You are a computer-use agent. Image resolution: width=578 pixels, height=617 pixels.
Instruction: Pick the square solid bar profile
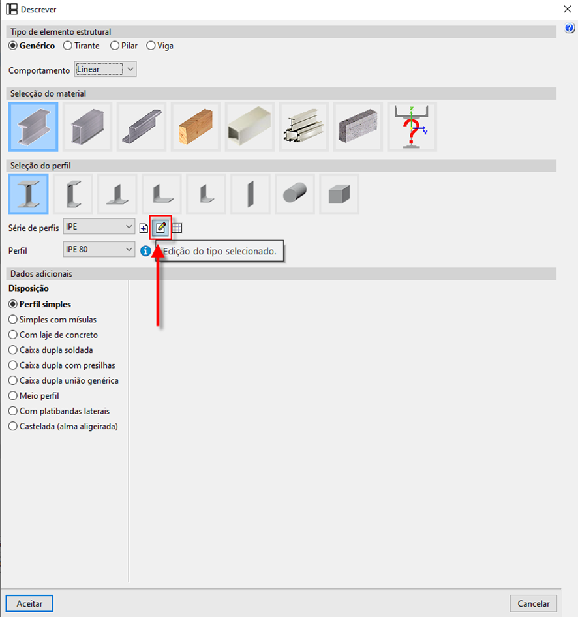pos(340,194)
